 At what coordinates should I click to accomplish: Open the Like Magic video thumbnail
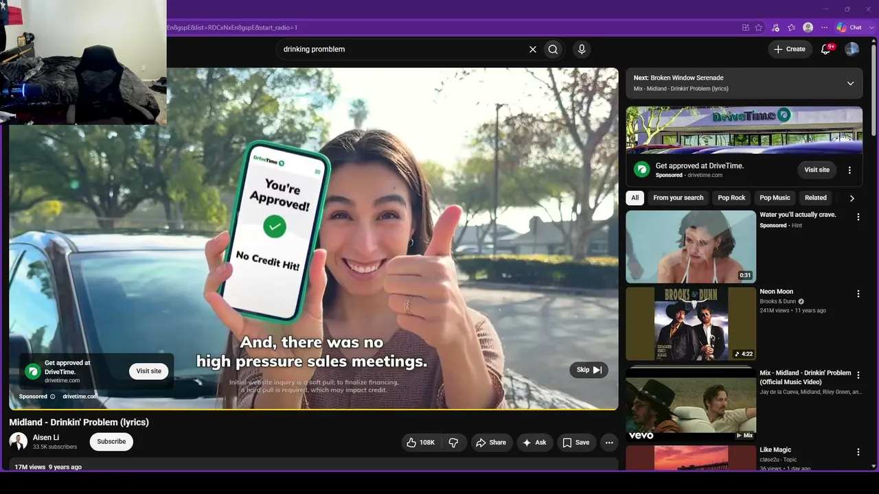click(x=691, y=458)
